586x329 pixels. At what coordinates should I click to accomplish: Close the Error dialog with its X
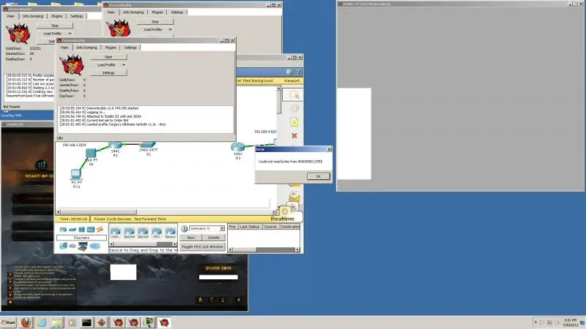click(329, 149)
